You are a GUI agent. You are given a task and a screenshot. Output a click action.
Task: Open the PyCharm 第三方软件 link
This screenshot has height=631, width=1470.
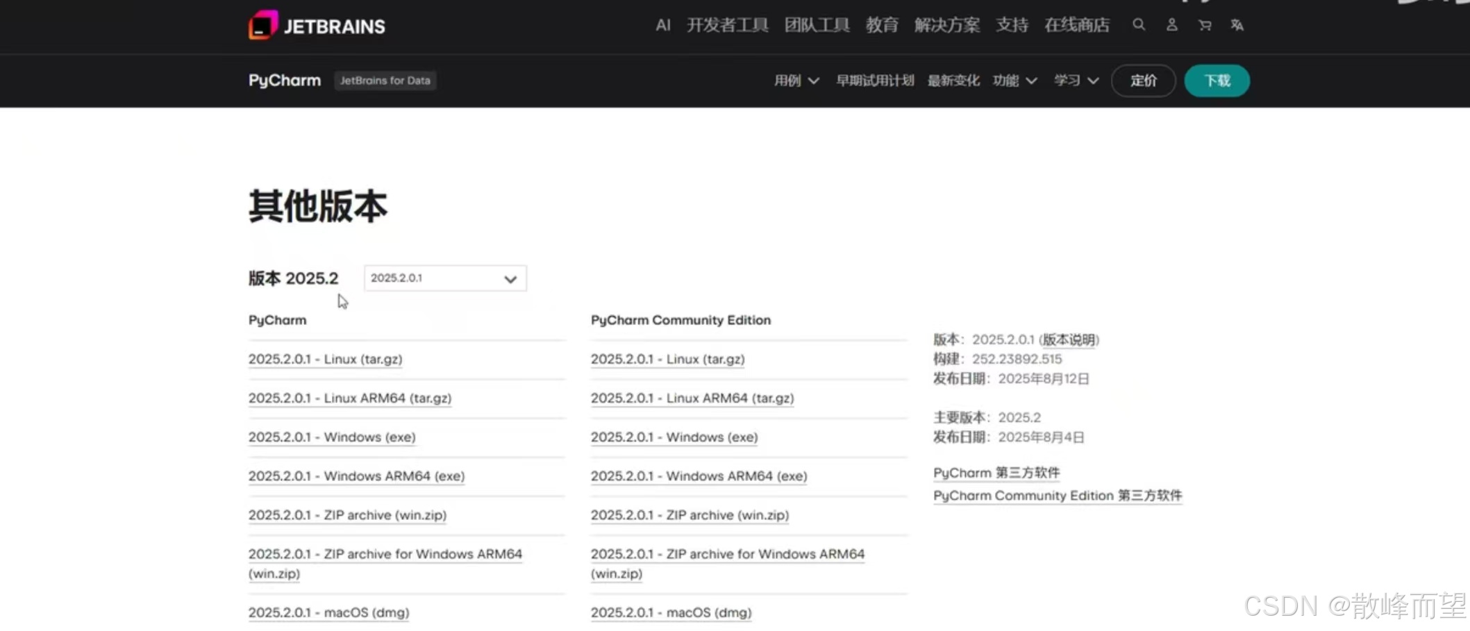click(996, 473)
